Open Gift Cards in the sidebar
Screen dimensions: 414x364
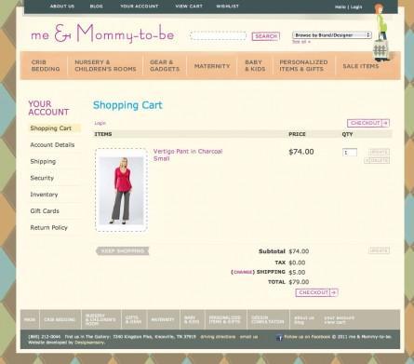pos(45,211)
